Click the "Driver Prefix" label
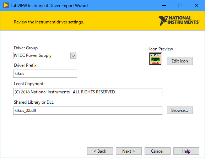Viewport: 205px width, 158px height. 25,65
